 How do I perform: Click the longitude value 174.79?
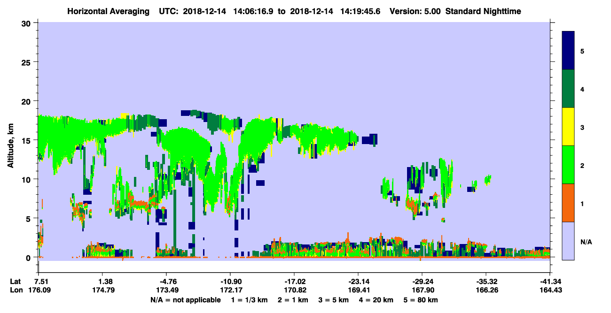tap(102, 290)
